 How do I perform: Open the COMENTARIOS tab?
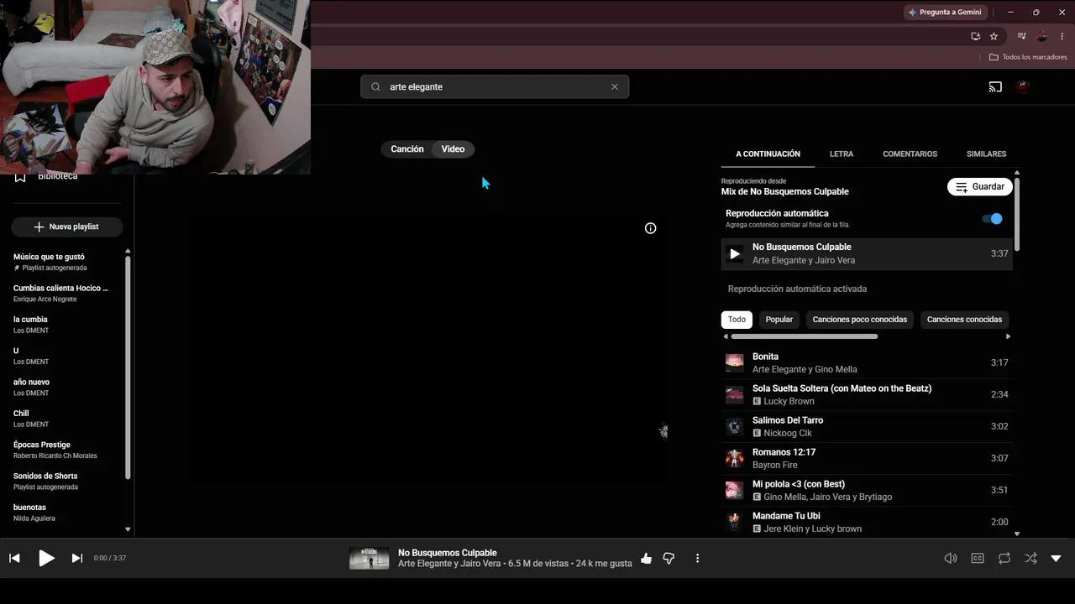910,154
